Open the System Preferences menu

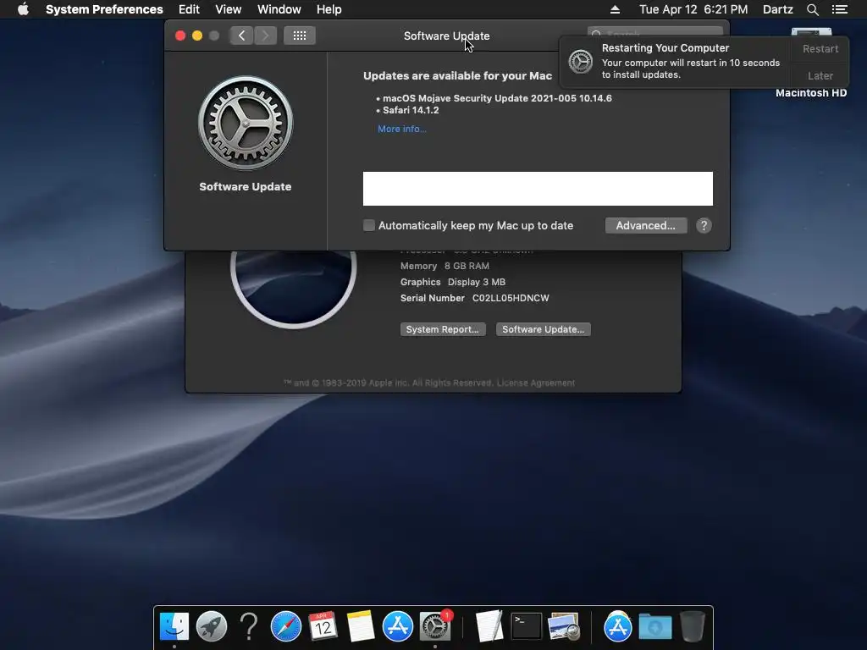click(x=104, y=9)
